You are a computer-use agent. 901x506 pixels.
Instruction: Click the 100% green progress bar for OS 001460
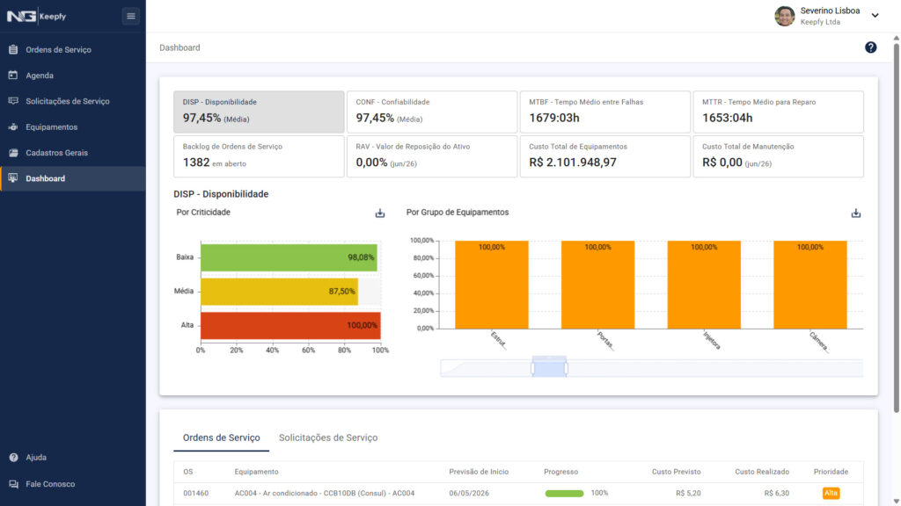pyautogui.click(x=564, y=494)
